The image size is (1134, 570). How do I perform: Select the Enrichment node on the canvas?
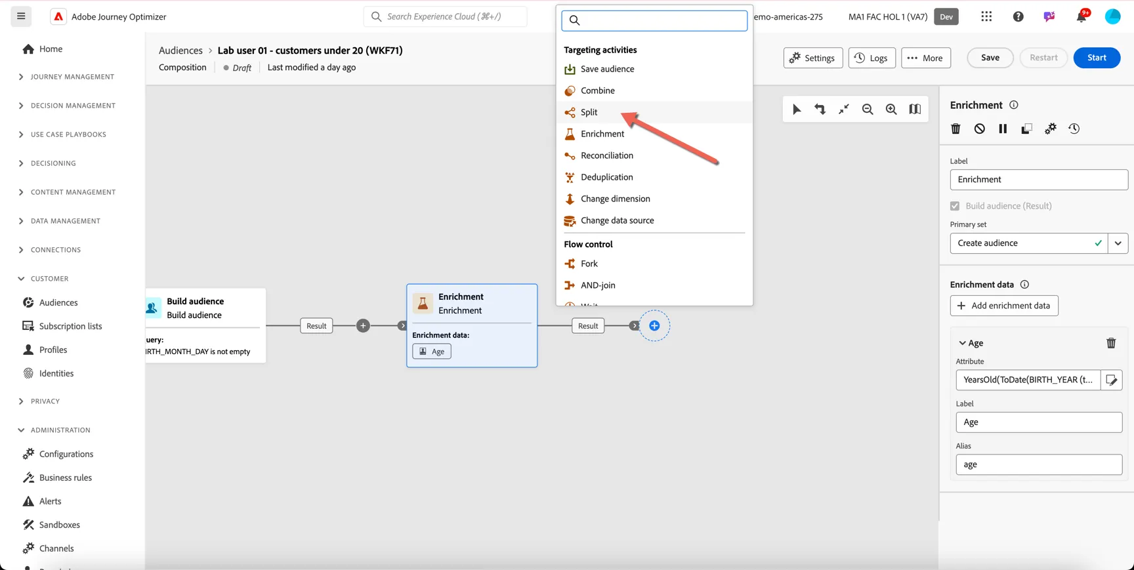(x=472, y=325)
